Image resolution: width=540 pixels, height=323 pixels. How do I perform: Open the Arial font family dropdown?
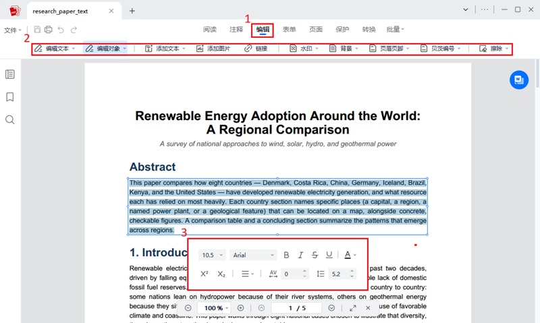[253, 255]
